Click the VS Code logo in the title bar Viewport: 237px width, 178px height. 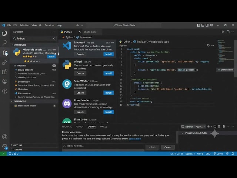click(x=3, y=25)
